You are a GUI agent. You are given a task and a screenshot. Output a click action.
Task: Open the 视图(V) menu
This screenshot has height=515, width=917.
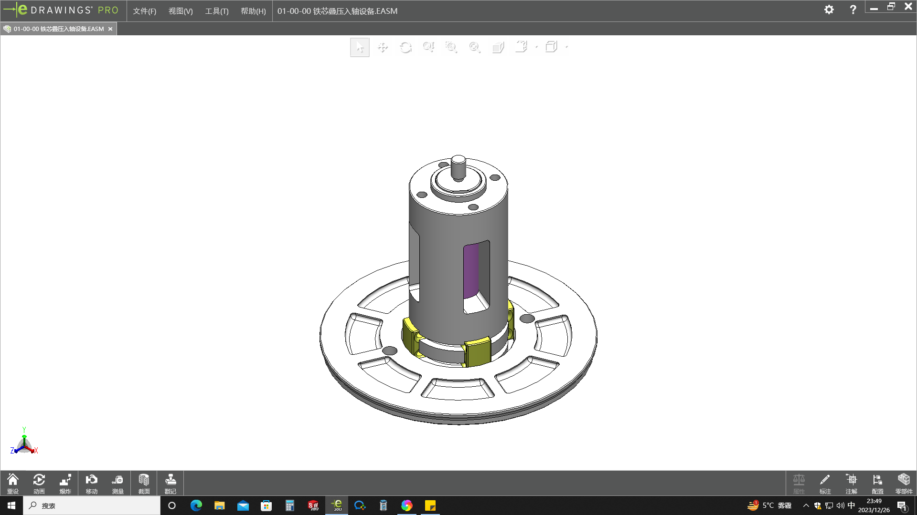coord(181,11)
